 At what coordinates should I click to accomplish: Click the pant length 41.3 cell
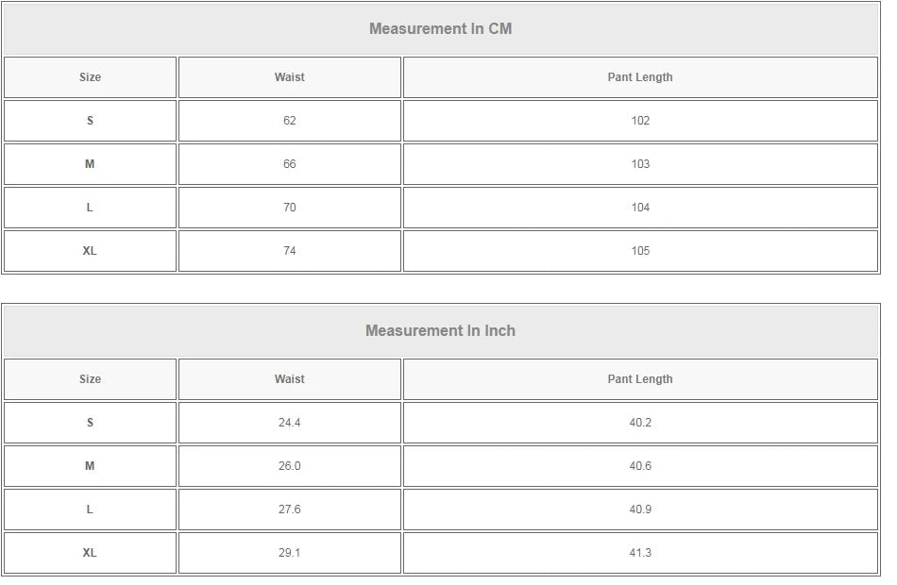coord(640,553)
